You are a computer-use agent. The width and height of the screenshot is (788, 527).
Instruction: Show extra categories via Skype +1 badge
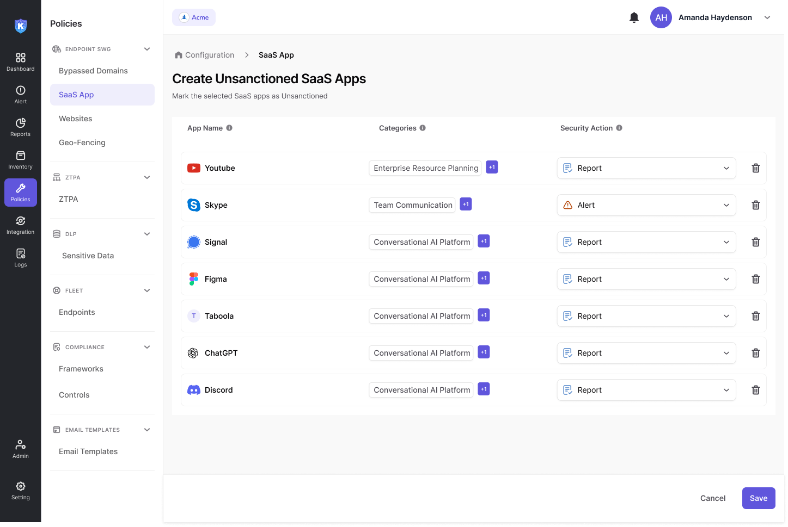pyautogui.click(x=466, y=204)
